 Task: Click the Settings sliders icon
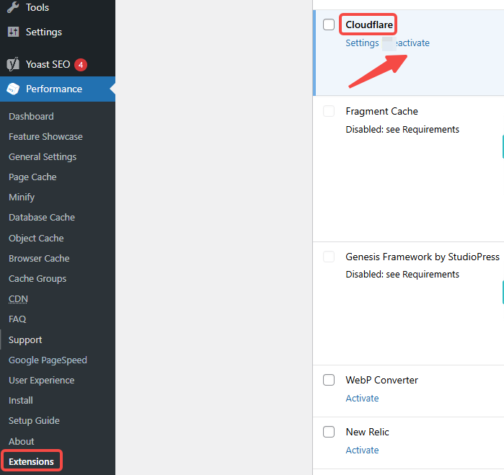point(13,32)
